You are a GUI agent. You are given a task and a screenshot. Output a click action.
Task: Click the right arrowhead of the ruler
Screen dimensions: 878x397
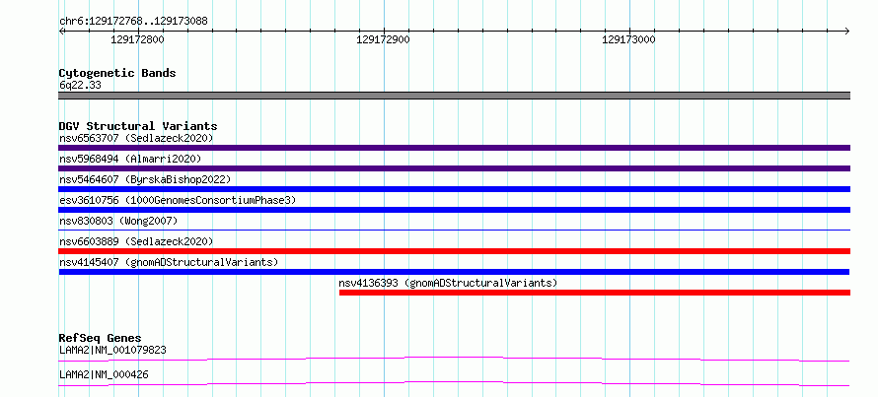point(847,31)
